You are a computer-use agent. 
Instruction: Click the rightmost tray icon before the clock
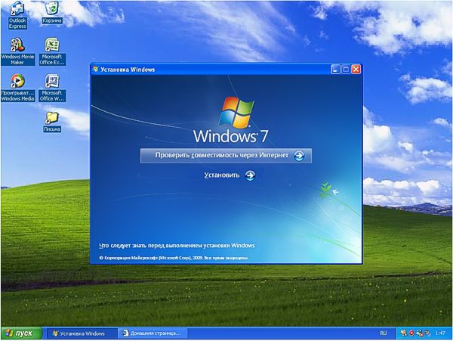click(427, 333)
